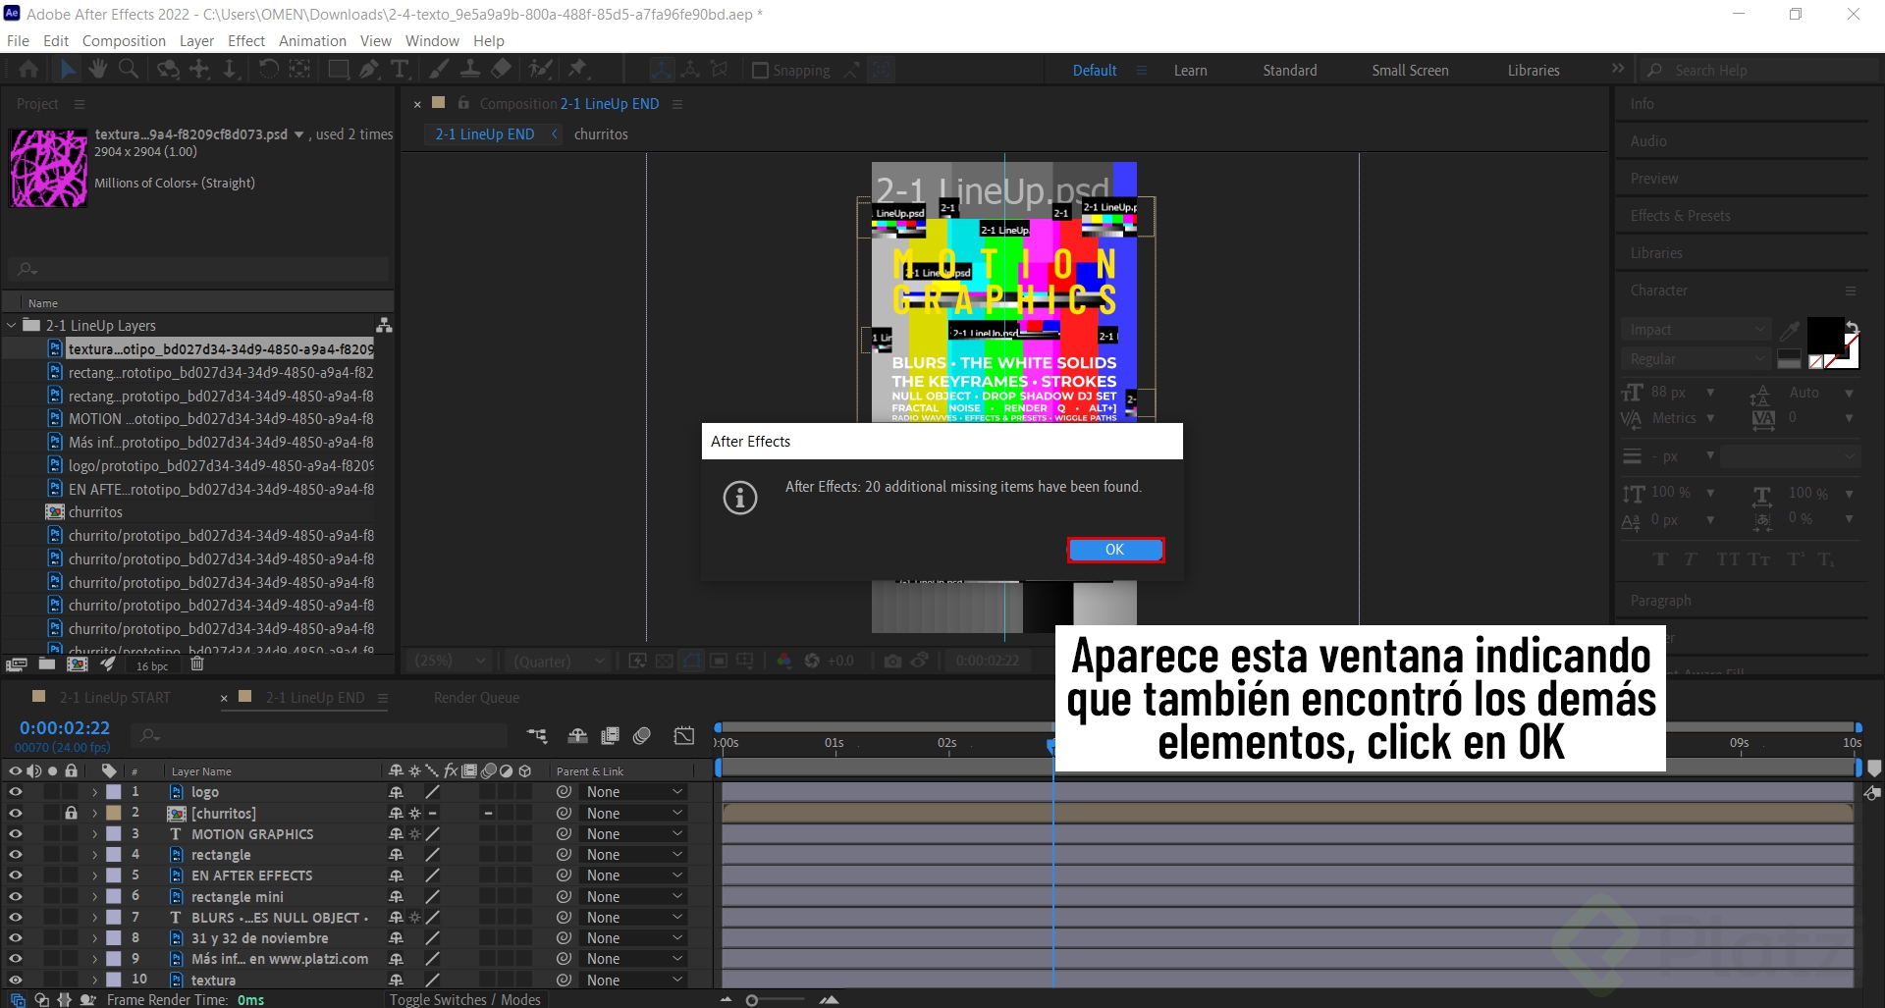This screenshot has height=1008, width=1885.
Task: Unlock the churritos layer
Action: (x=70, y=813)
